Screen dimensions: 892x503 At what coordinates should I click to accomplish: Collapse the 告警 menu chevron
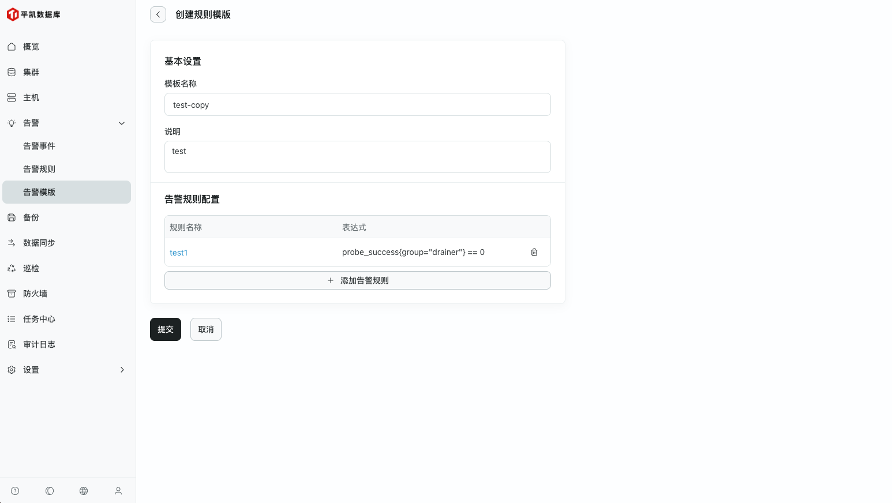coord(122,123)
